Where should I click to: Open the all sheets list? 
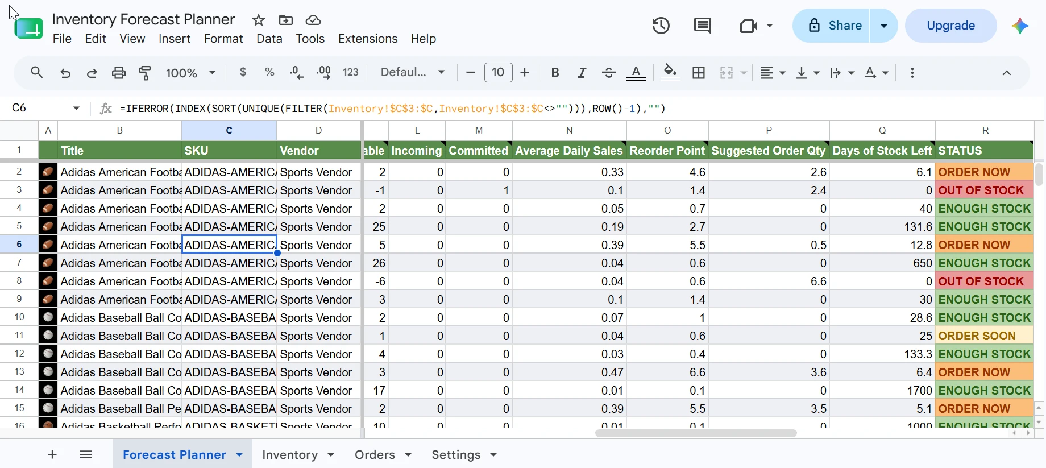86,454
